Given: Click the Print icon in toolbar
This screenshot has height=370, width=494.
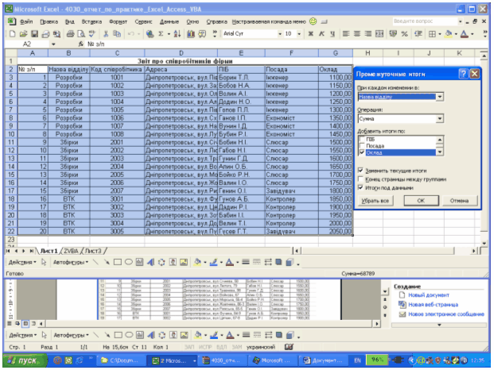Looking at the screenshot, I should [69, 35].
